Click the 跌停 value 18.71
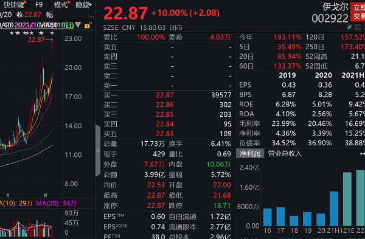Viewport: 365px width, 239px height. (222, 206)
